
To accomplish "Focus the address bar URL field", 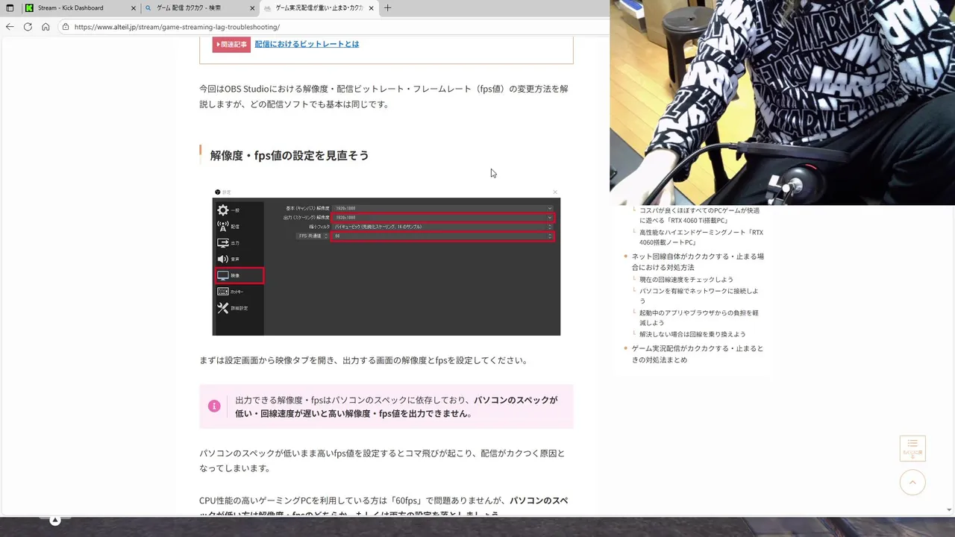I will (x=333, y=27).
